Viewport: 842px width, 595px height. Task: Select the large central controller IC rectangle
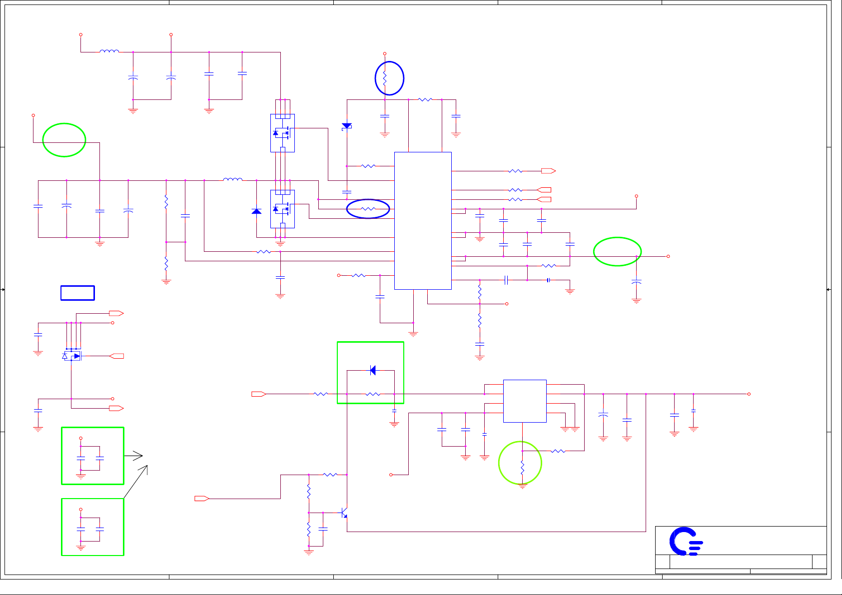point(423,221)
